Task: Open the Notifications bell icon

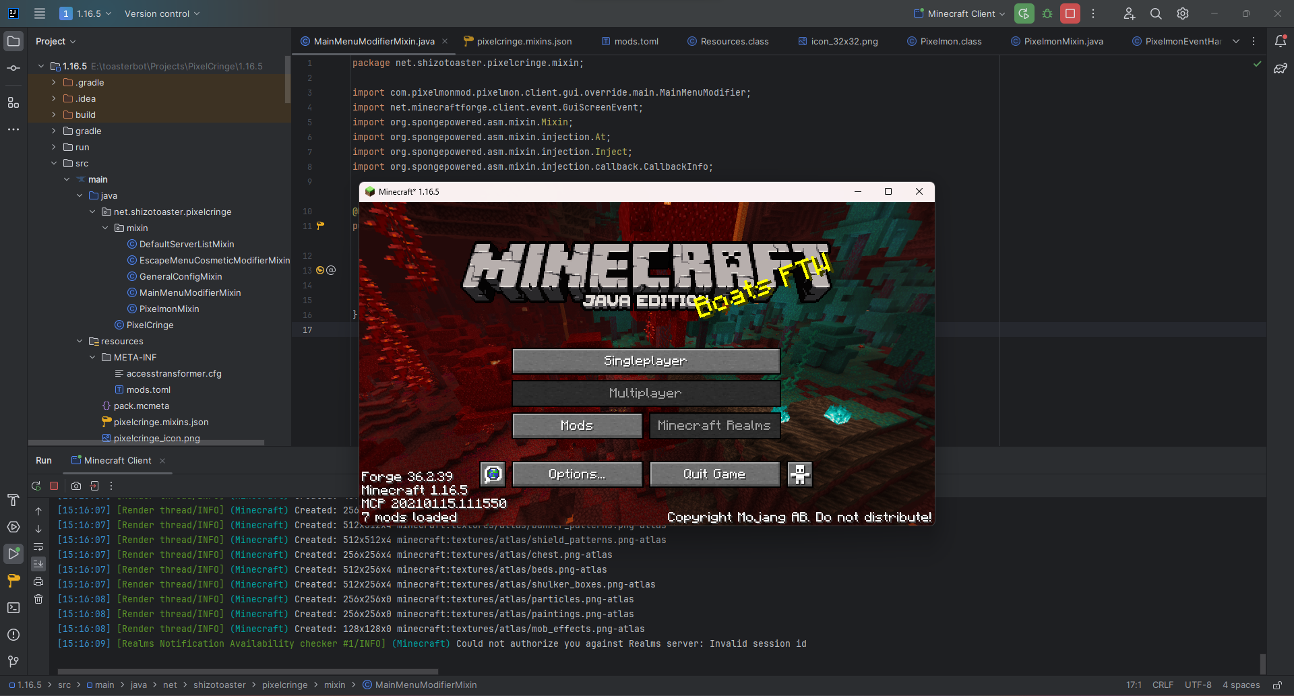Action: (1281, 41)
